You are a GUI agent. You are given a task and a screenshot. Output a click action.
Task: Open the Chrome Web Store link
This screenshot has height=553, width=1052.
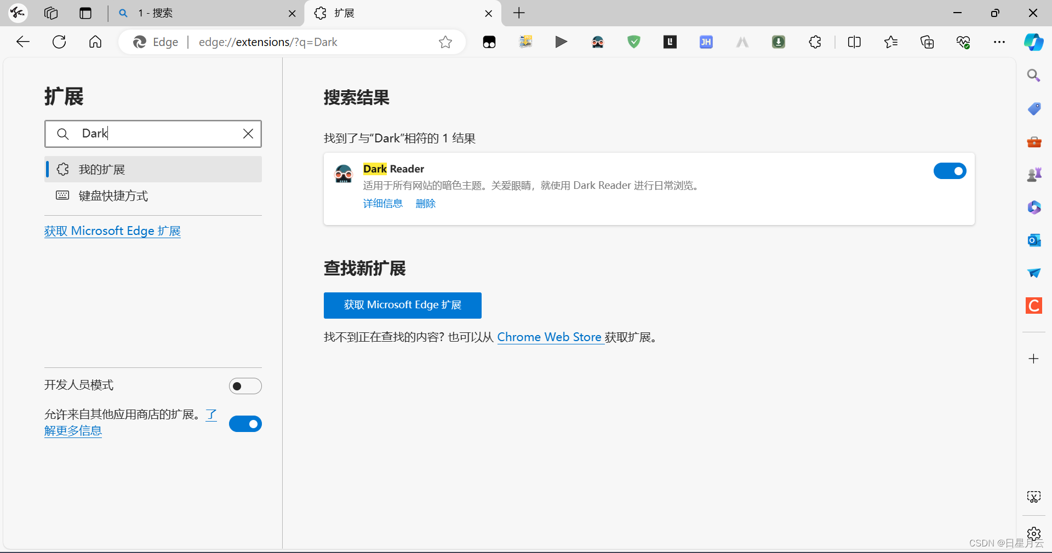pyautogui.click(x=550, y=337)
